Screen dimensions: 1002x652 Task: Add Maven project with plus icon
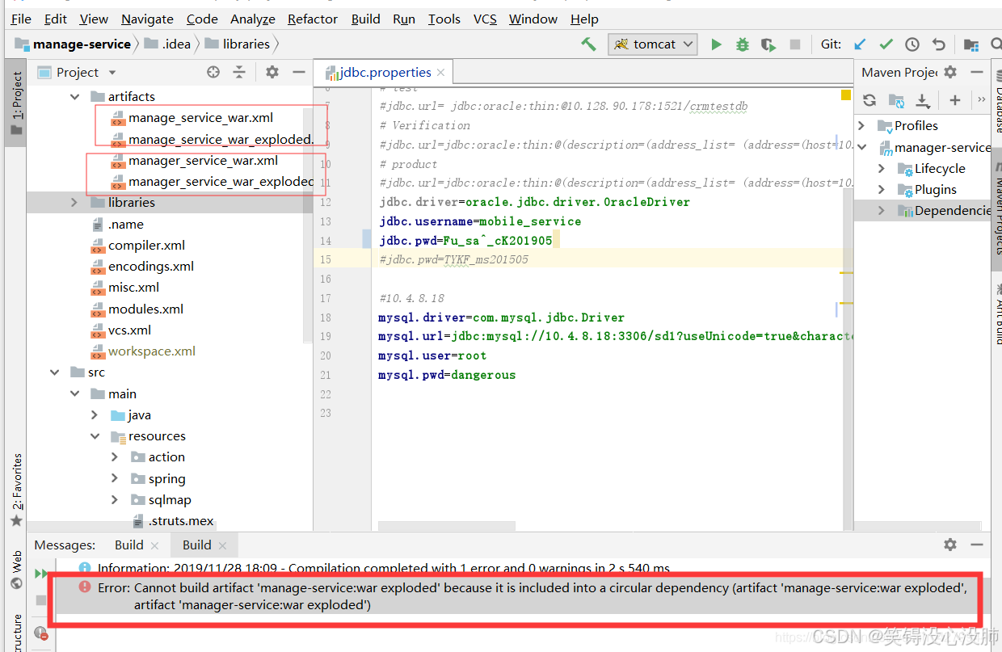tap(954, 100)
